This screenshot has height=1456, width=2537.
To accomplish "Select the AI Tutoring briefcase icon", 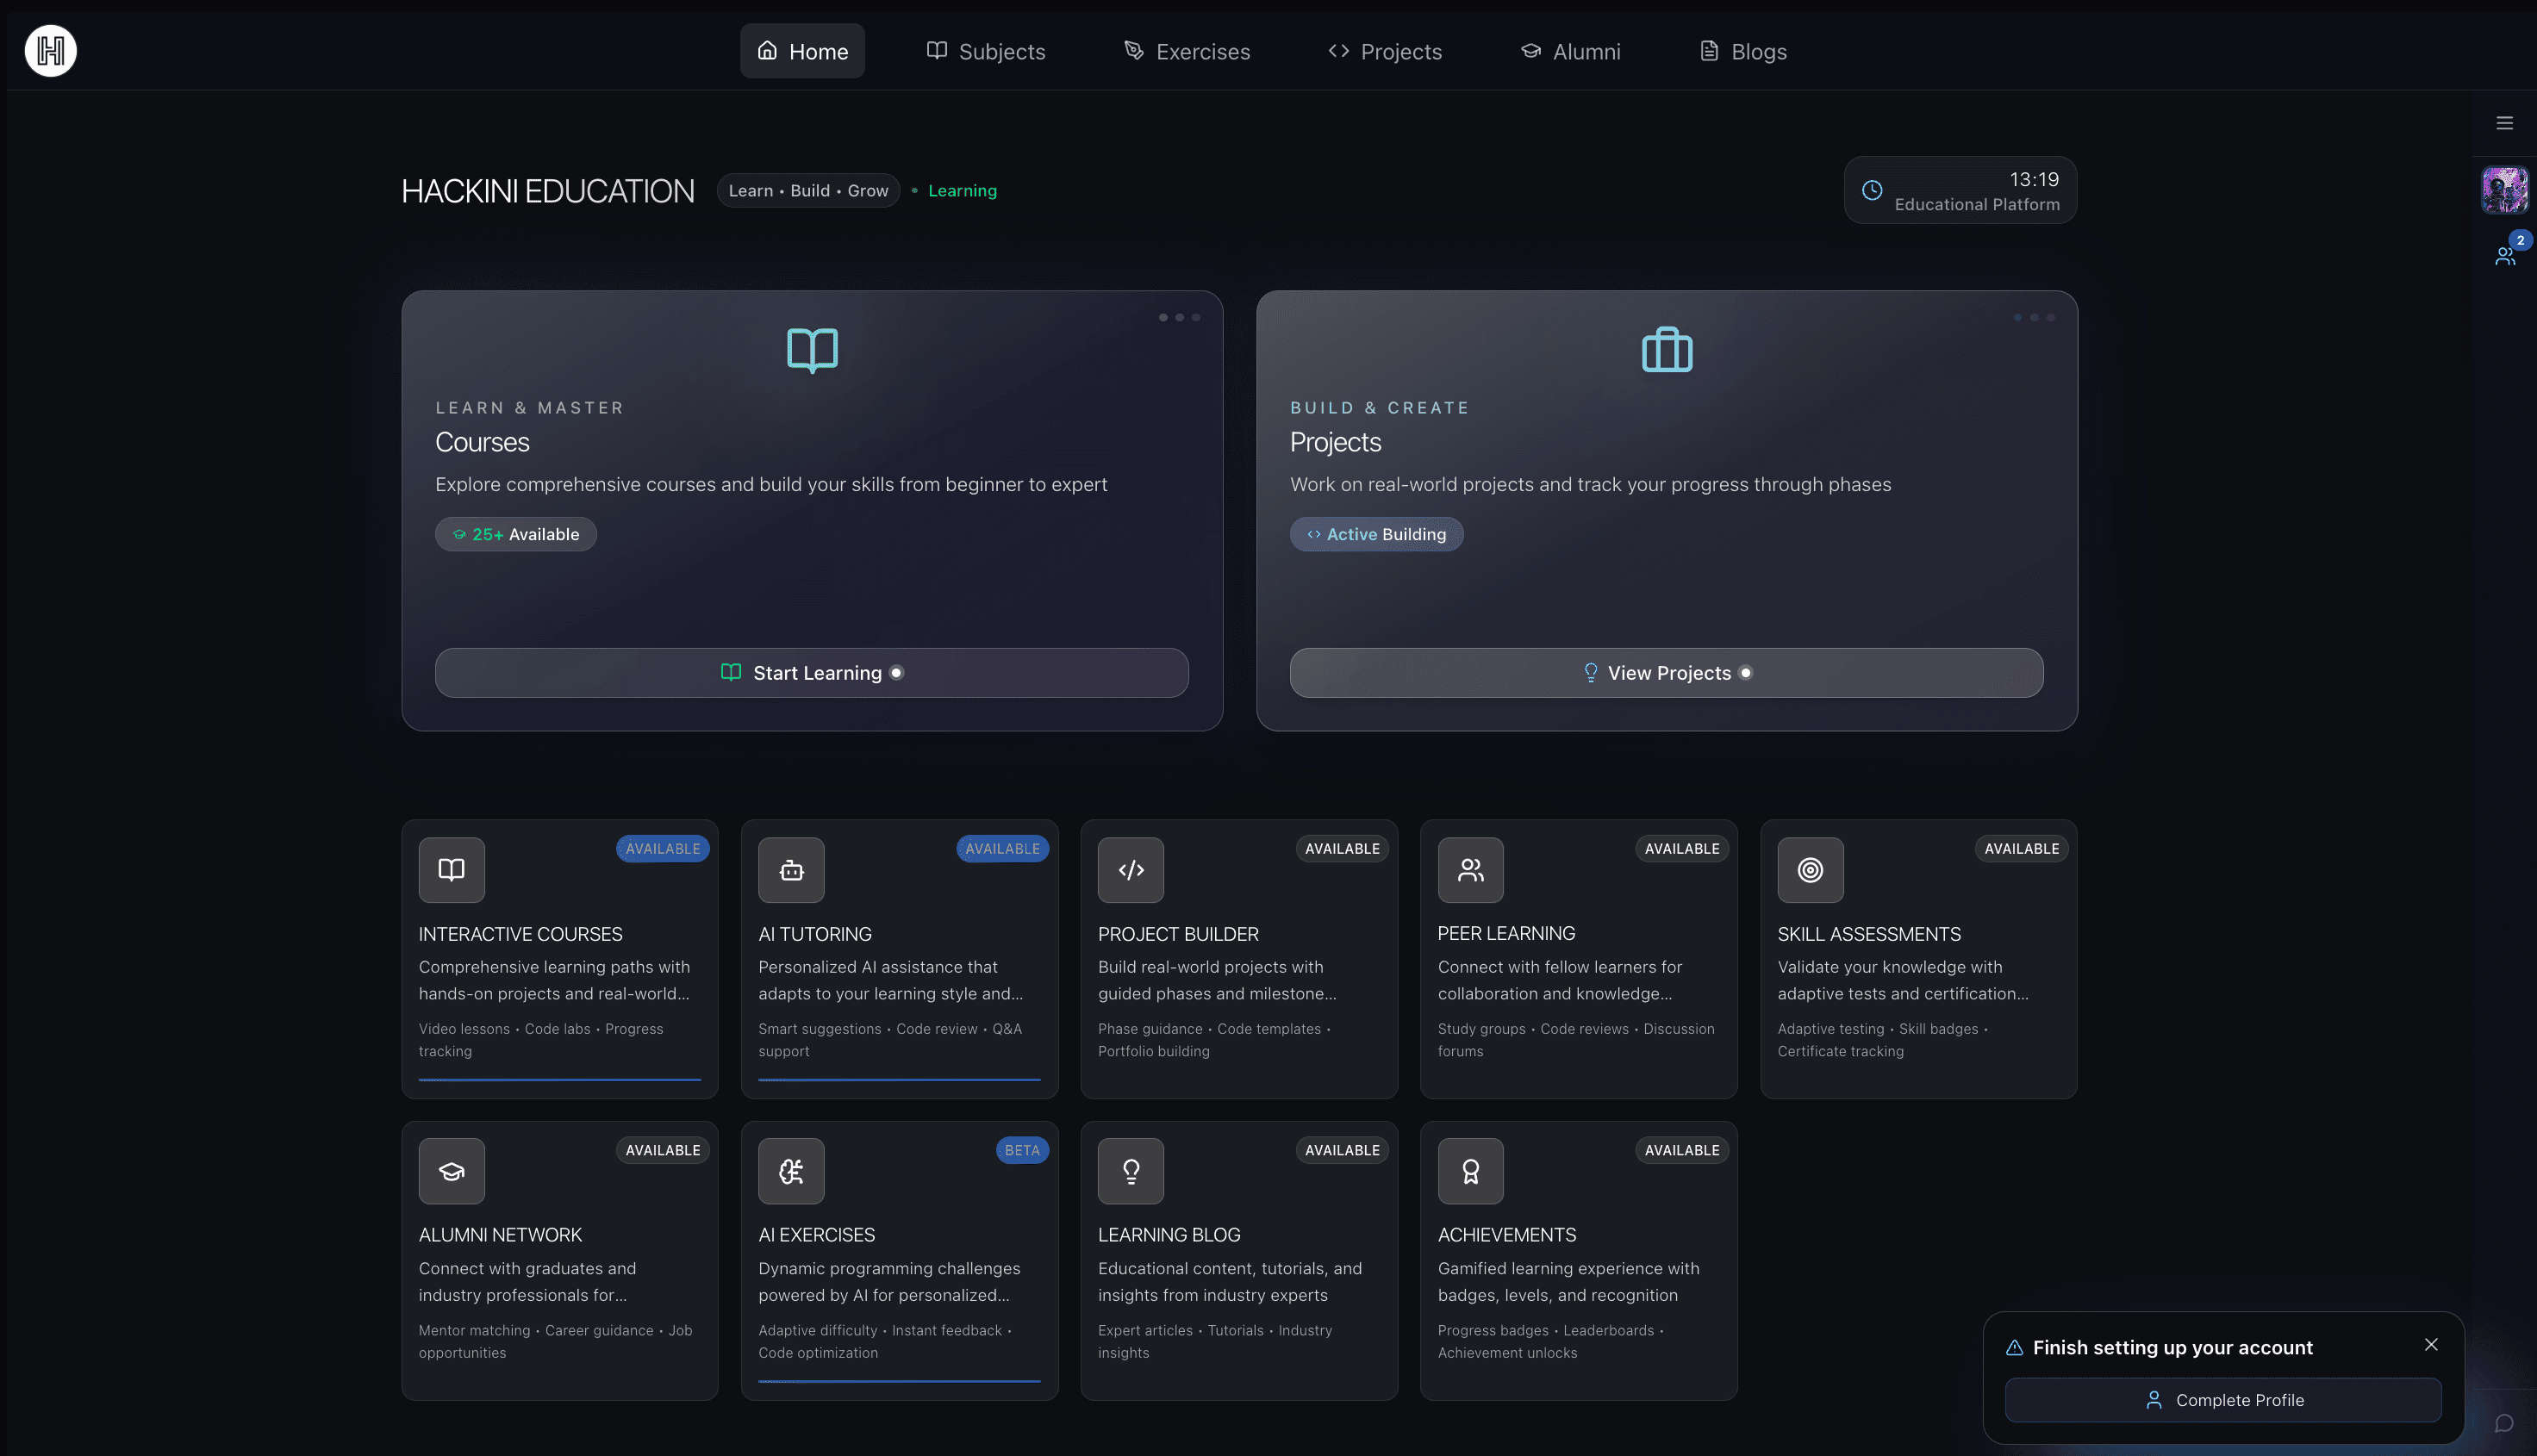I will coord(791,870).
